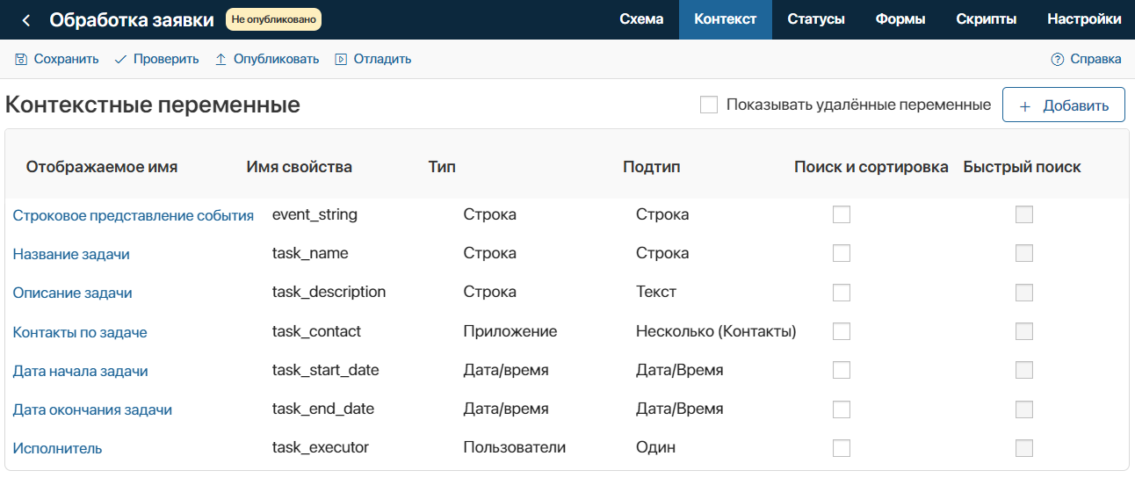Open the Контакты по задаче variable
1135x478 pixels.
(x=80, y=332)
